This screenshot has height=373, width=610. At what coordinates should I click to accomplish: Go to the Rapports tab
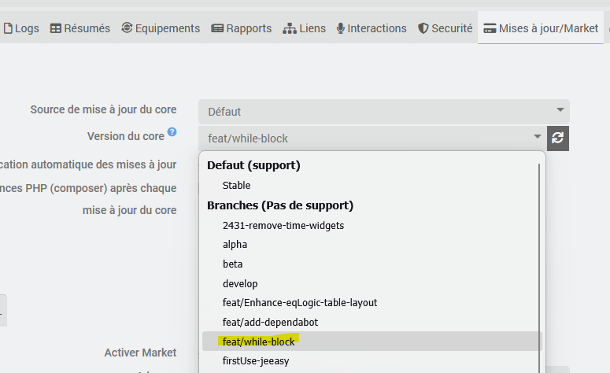[x=242, y=28]
